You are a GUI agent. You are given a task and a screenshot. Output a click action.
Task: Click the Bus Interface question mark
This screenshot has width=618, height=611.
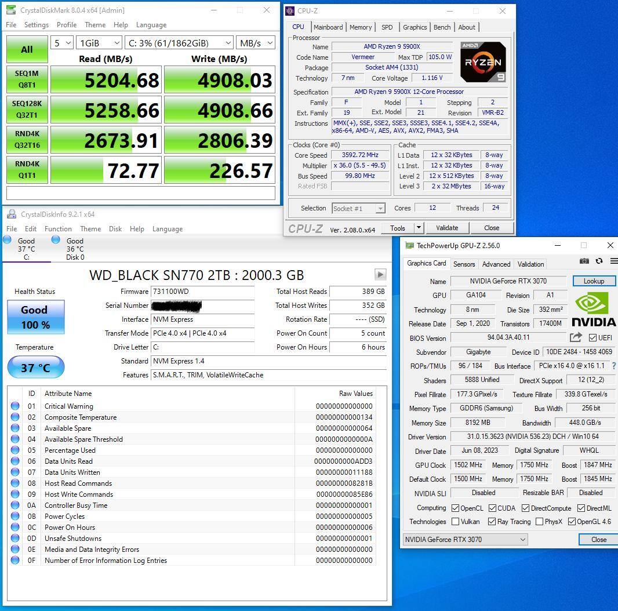pyautogui.click(x=614, y=366)
